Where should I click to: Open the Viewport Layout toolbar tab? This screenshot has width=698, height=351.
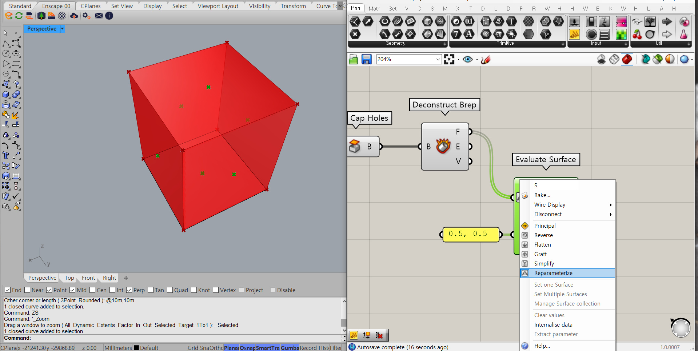(218, 6)
